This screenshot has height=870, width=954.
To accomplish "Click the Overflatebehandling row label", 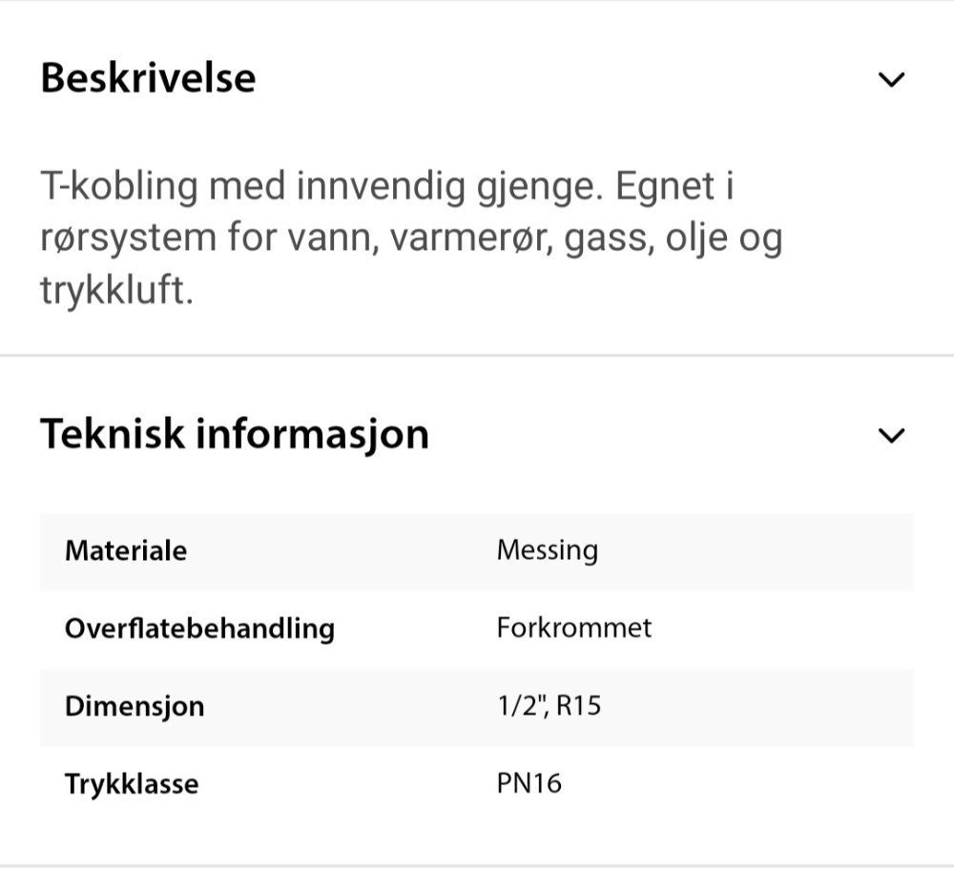I will point(199,629).
